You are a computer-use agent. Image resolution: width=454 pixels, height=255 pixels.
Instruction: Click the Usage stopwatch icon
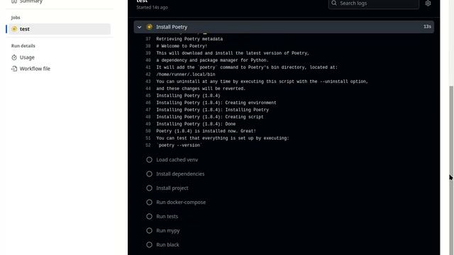coord(14,57)
